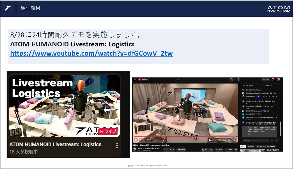The width and height of the screenshot is (293, 169).
Task: Toggle subtitles captions in player
Action: (x=215, y=140)
